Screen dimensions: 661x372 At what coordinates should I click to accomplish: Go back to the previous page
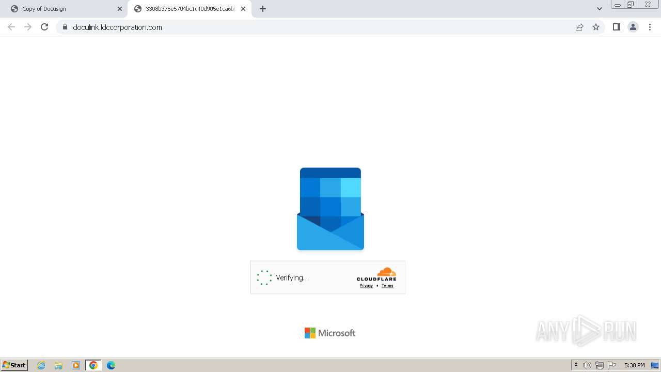tap(11, 27)
